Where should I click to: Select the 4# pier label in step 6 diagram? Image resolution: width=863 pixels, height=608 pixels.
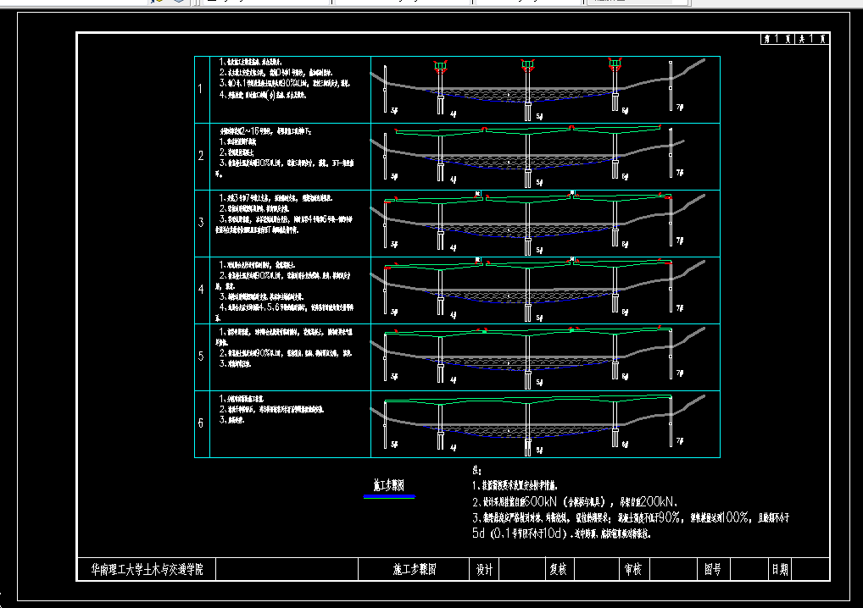coord(453,448)
